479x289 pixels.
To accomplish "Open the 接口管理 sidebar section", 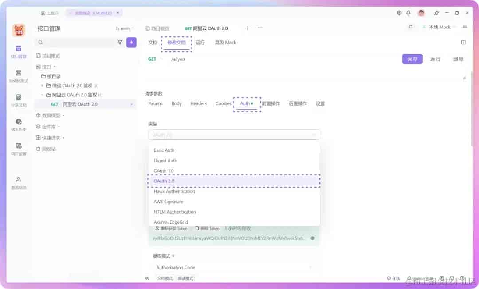I will tap(19, 51).
